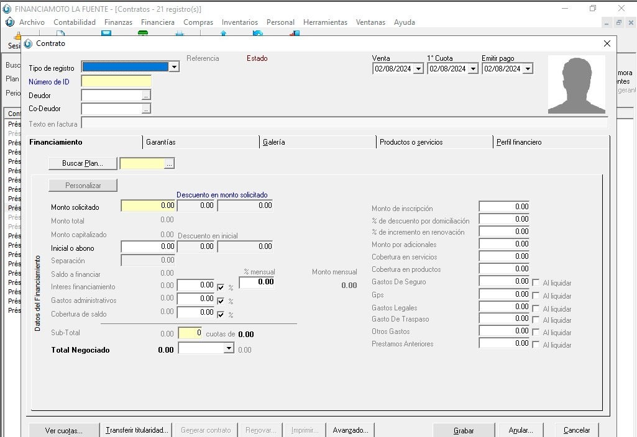Uncheck the Interes financiamiento percent checkbox
The height and width of the screenshot is (437, 637).
point(221,287)
